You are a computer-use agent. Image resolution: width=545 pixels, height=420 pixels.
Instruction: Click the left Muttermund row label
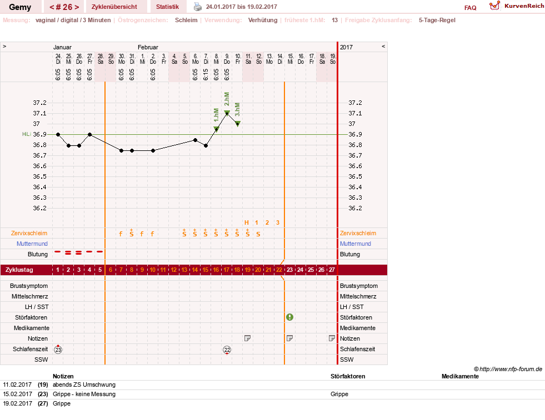click(32, 244)
